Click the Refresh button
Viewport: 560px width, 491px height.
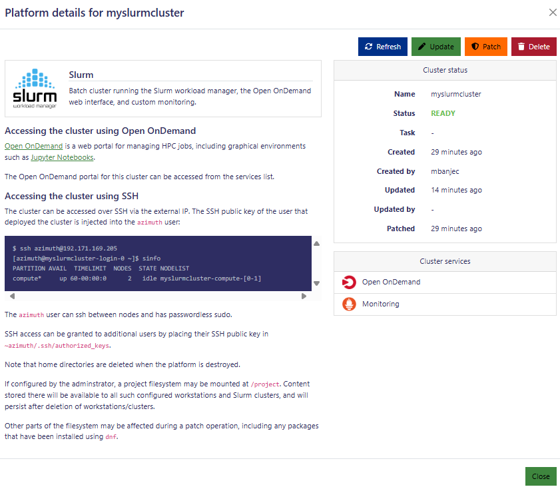click(x=382, y=47)
